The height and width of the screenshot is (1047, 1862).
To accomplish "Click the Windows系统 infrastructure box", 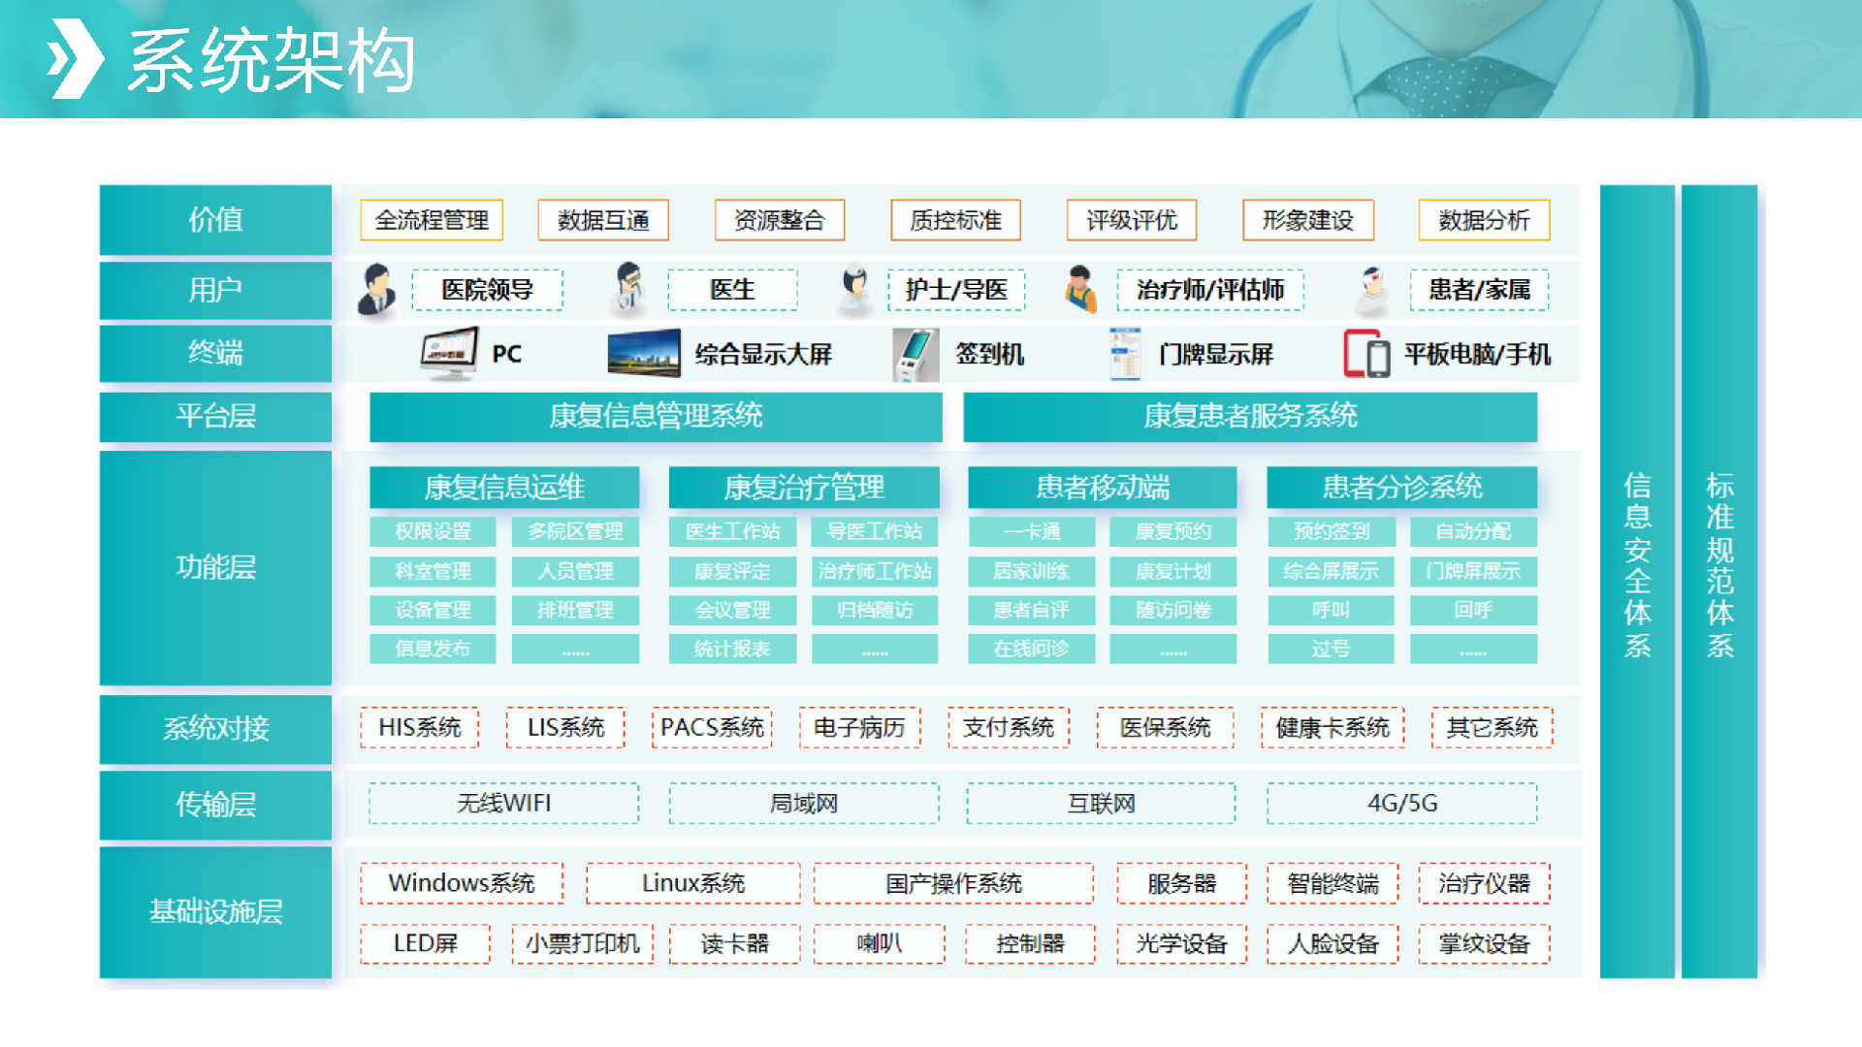I will pos(462,883).
